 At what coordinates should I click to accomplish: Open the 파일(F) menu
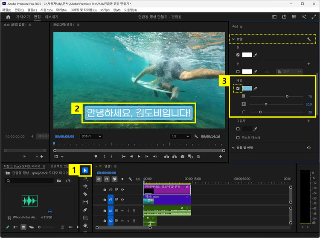6,9
